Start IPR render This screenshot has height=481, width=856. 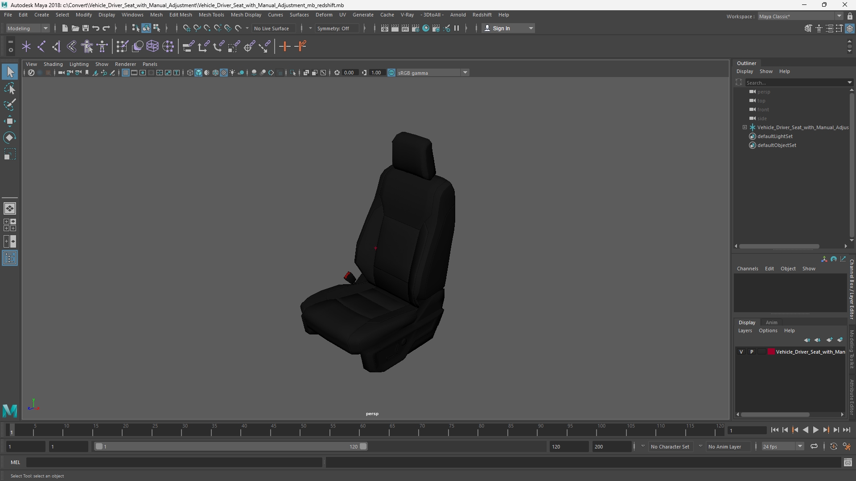pyautogui.click(x=405, y=28)
